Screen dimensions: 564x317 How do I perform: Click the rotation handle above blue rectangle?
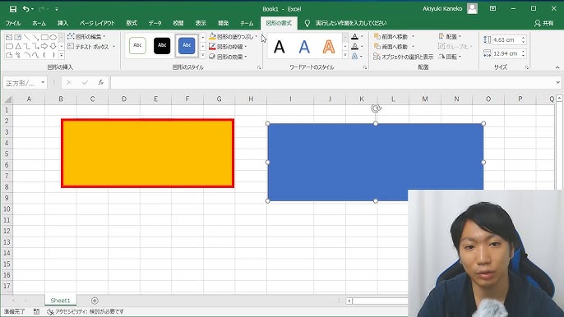click(376, 108)
